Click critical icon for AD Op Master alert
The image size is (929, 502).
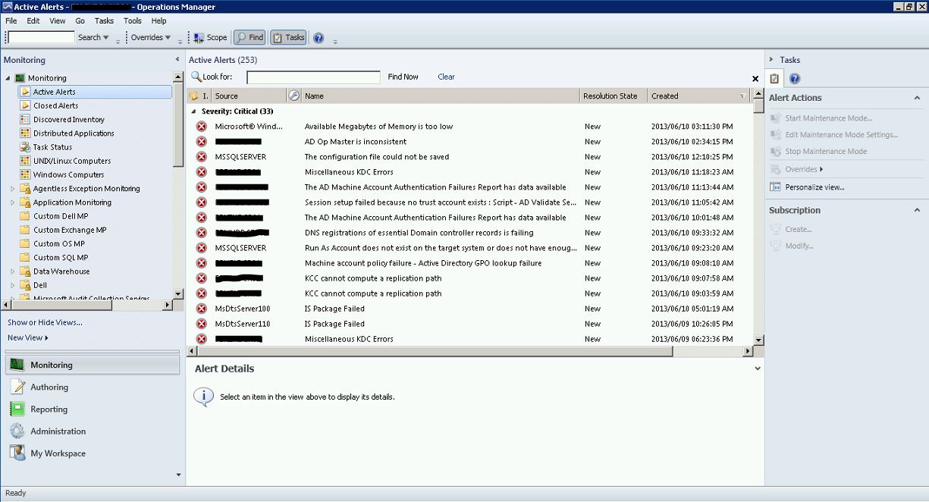(x=201, y=142)
